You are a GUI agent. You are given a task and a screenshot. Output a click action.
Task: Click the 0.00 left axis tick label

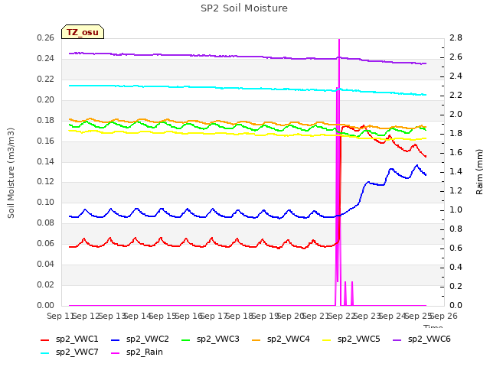coord(45,305)
